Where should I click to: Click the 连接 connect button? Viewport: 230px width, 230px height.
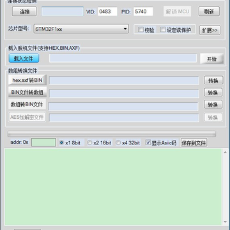(24, 11)
